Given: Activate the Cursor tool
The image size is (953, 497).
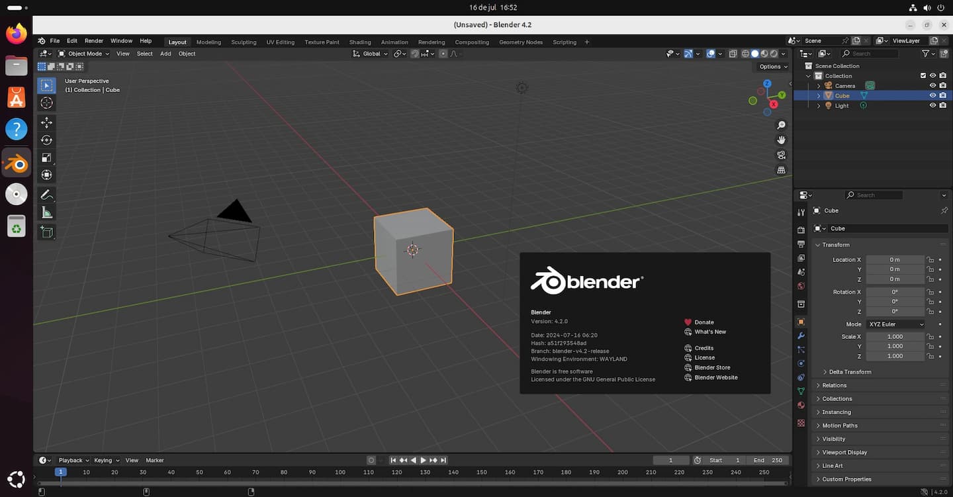Looking at the screenshot, I should (46, 103).
